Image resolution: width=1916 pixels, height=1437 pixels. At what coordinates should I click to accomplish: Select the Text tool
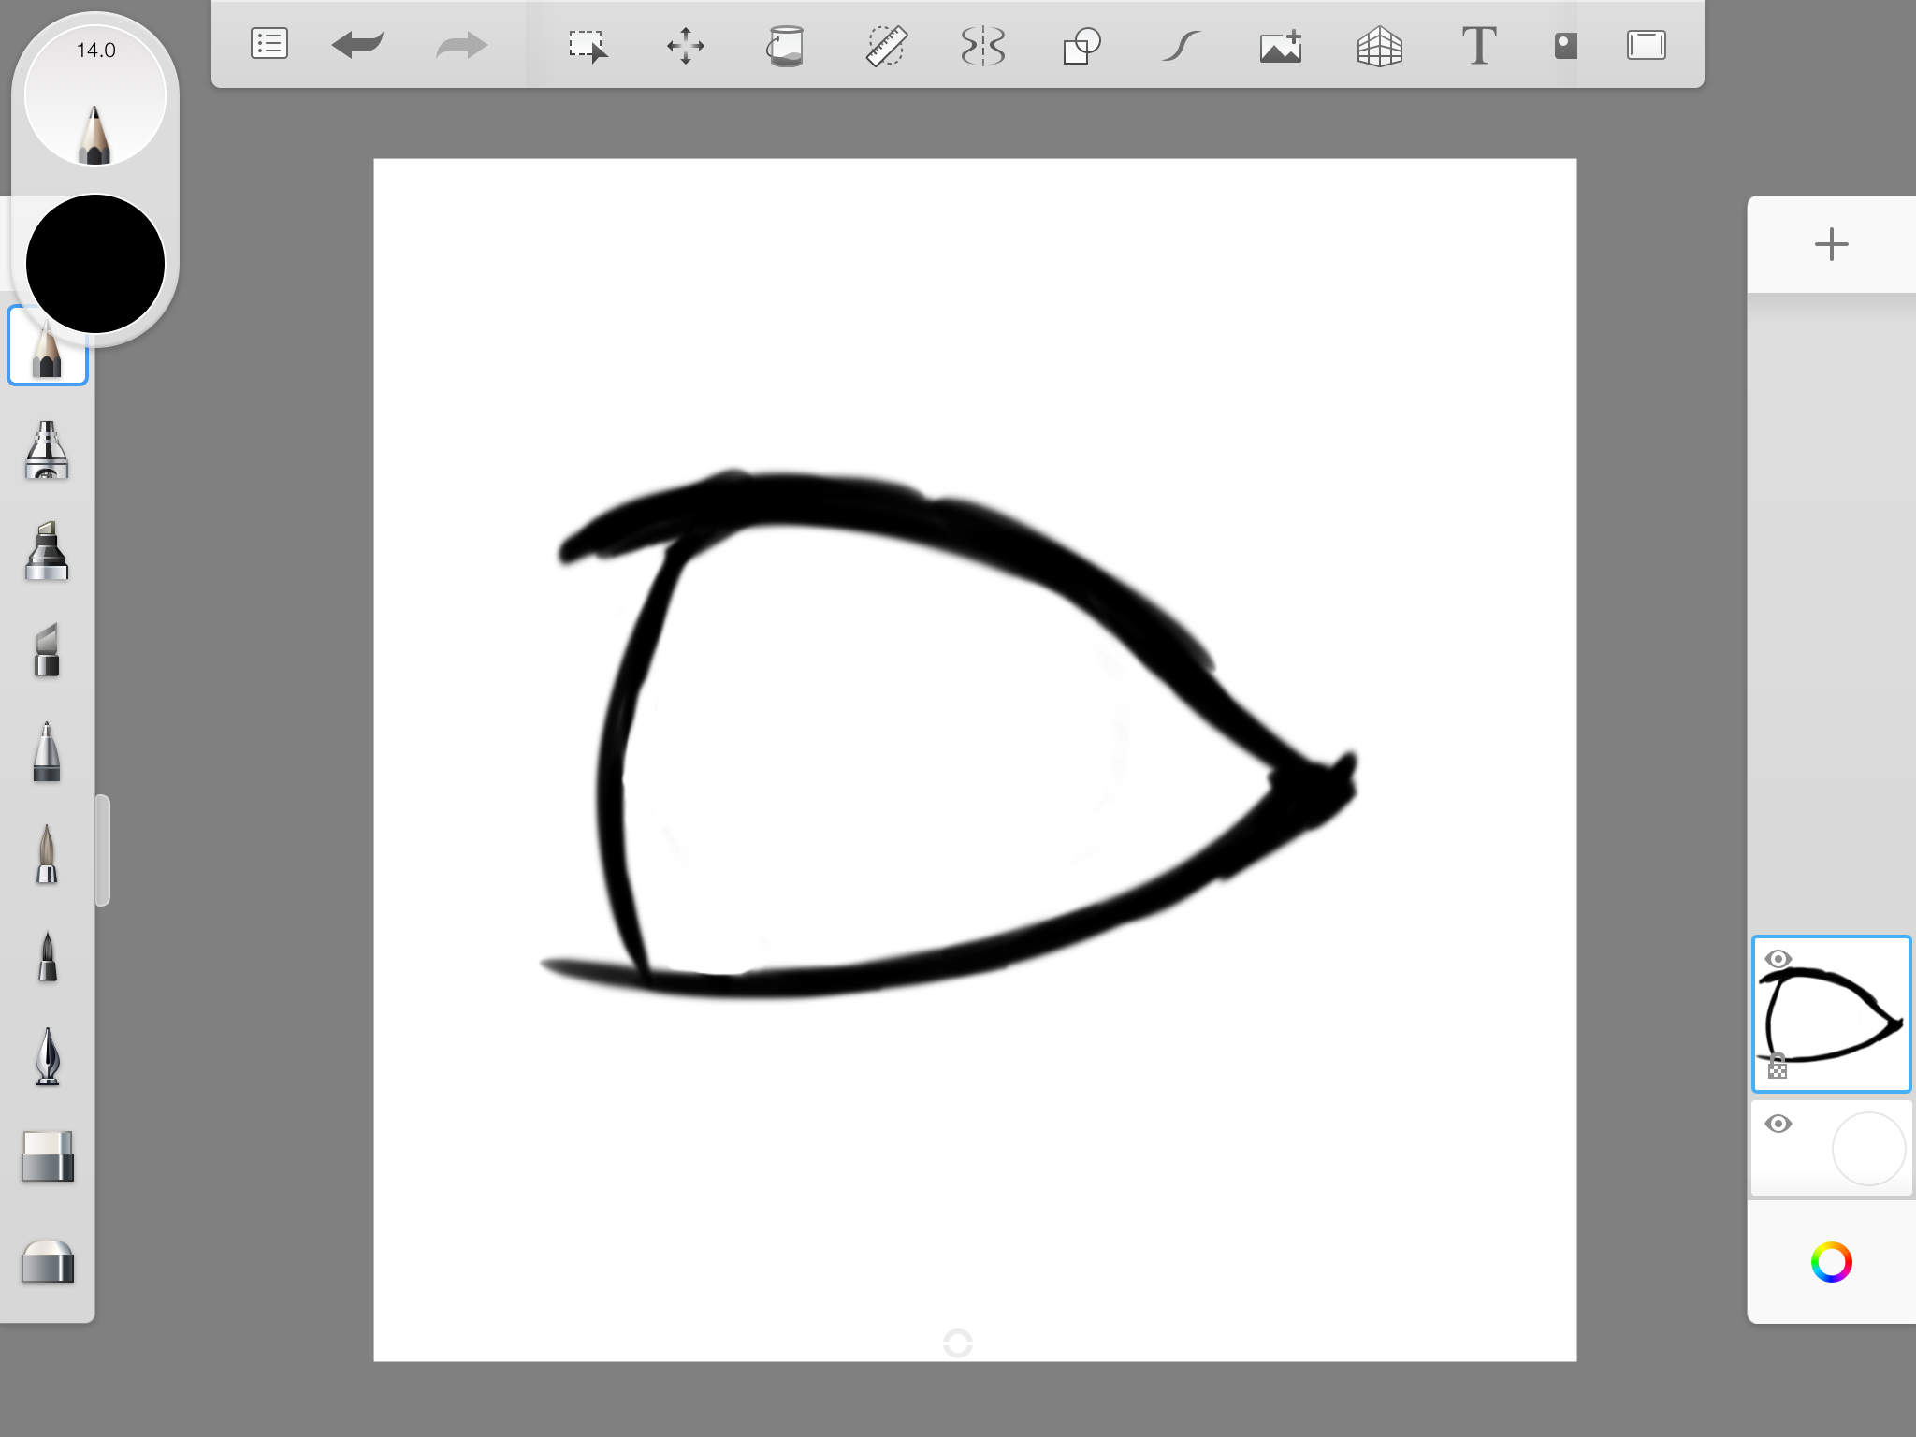click(1479, 45)
